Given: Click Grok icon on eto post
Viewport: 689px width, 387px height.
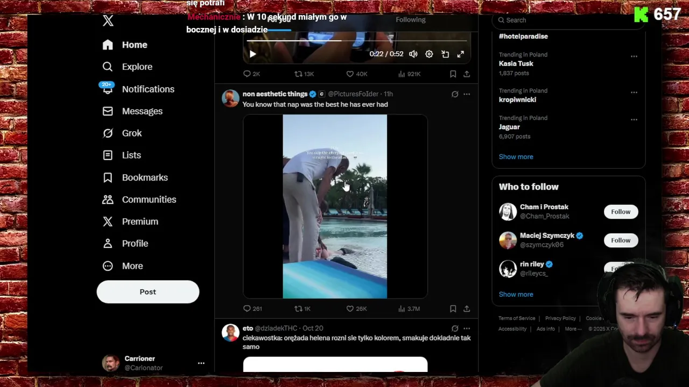Looking at the screenshot, I should tap(455, 328).
